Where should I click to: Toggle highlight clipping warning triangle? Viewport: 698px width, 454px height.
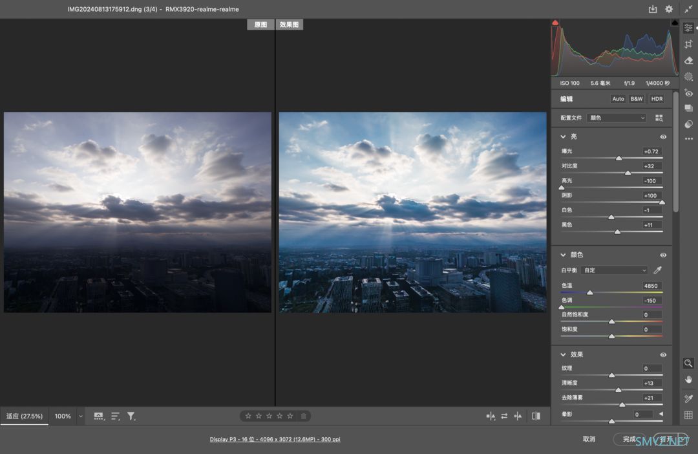click(675, 23)
